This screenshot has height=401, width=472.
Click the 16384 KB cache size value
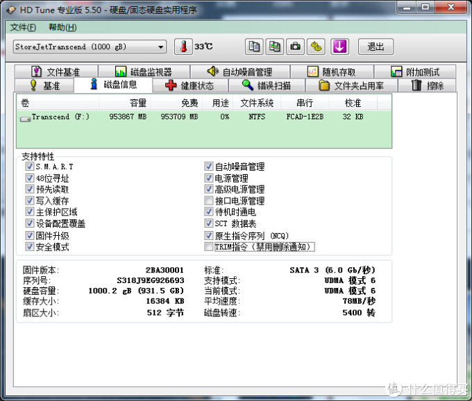[x=165, y=301]
